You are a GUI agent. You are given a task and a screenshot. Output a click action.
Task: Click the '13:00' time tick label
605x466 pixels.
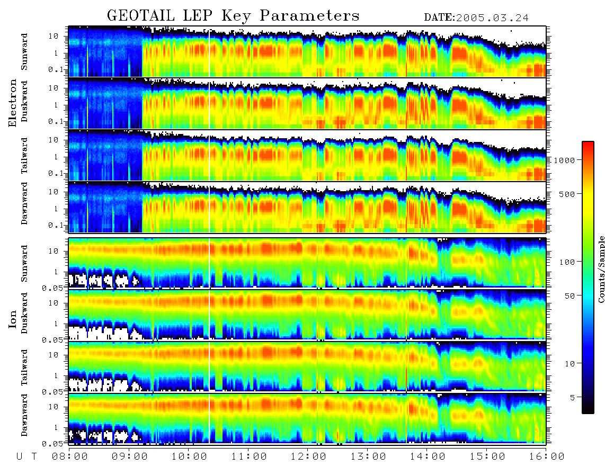point(368,456)
